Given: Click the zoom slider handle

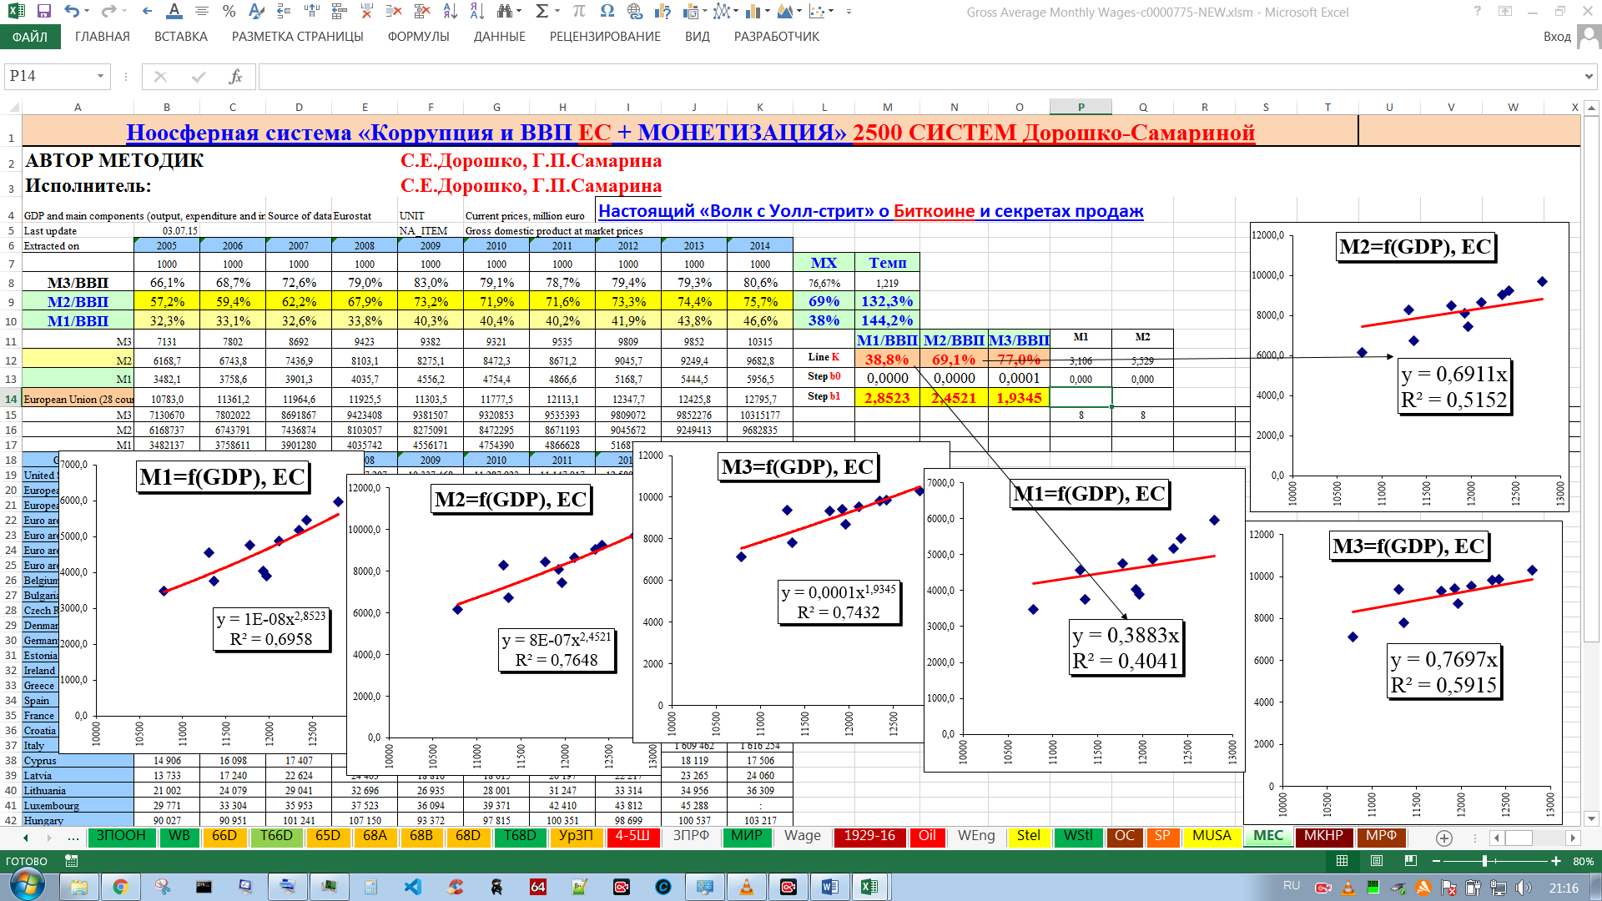Looking at the screenshot, I should [x=1485, y=861].
